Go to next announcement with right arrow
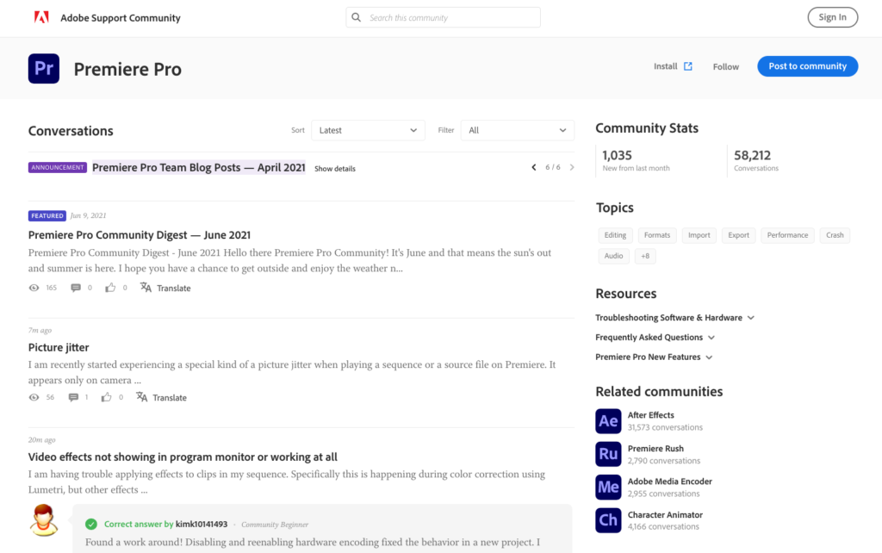The height and width of the screenshot is (553, 882). pos(572,167)
